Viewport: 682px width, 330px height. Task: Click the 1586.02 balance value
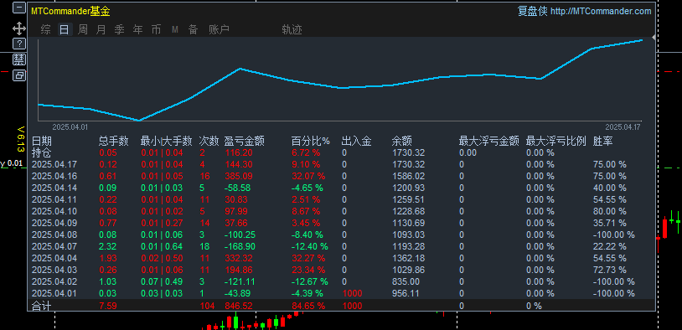(408, 176)
